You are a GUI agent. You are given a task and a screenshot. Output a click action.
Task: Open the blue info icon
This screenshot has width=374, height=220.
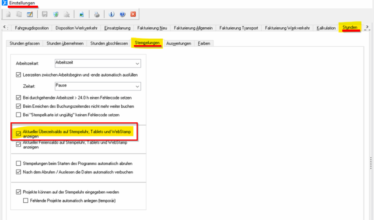pos(112,14)
